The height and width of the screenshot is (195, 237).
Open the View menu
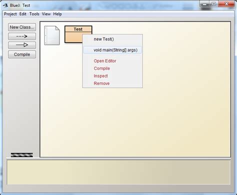pos(46,14)
